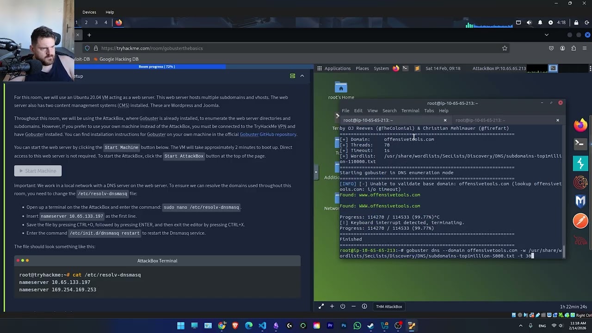Open the info icon in AttackBox bottom bar

pos(364,306)
